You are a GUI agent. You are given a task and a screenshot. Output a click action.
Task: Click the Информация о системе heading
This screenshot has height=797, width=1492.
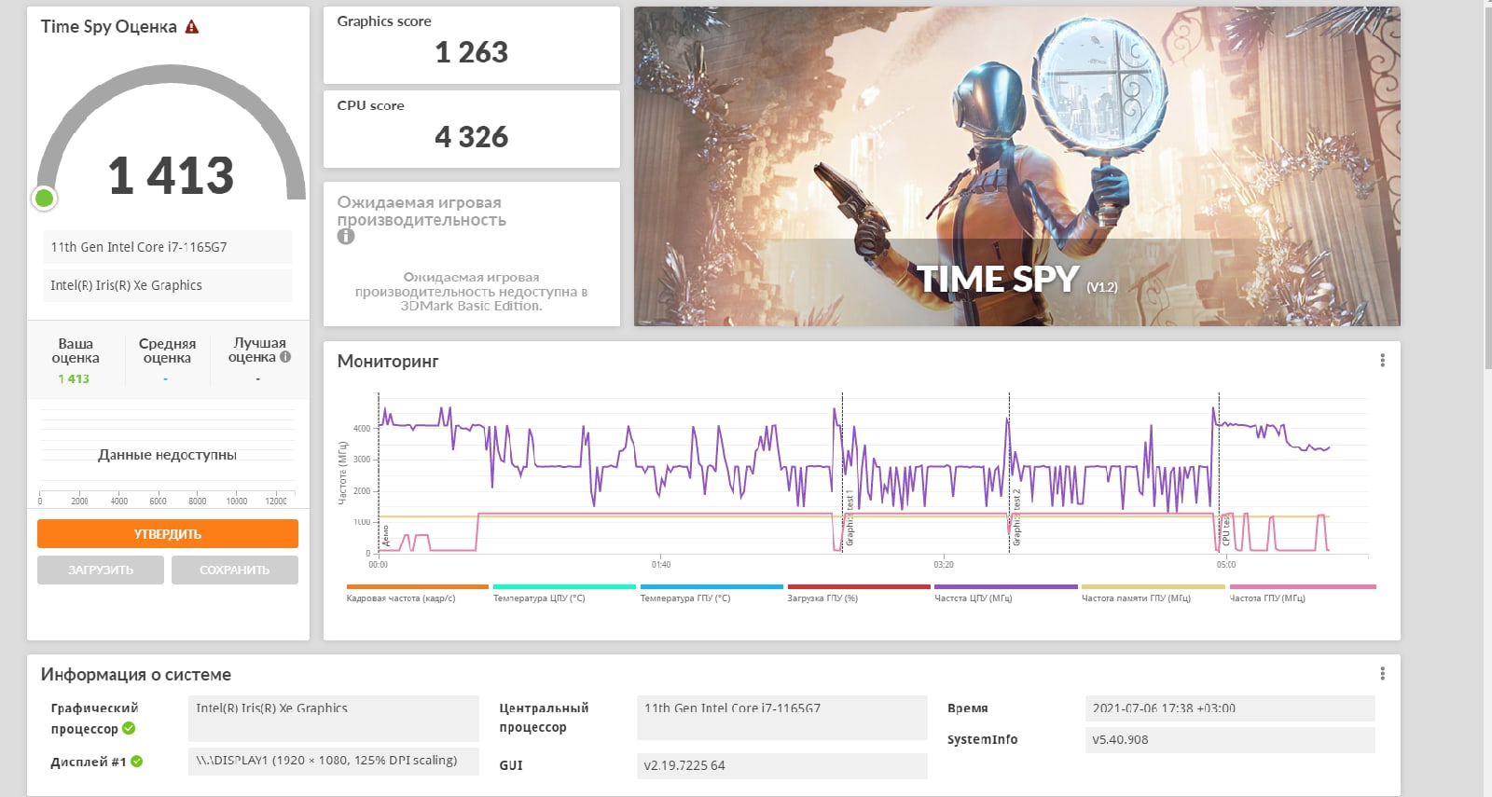(136, 674)
